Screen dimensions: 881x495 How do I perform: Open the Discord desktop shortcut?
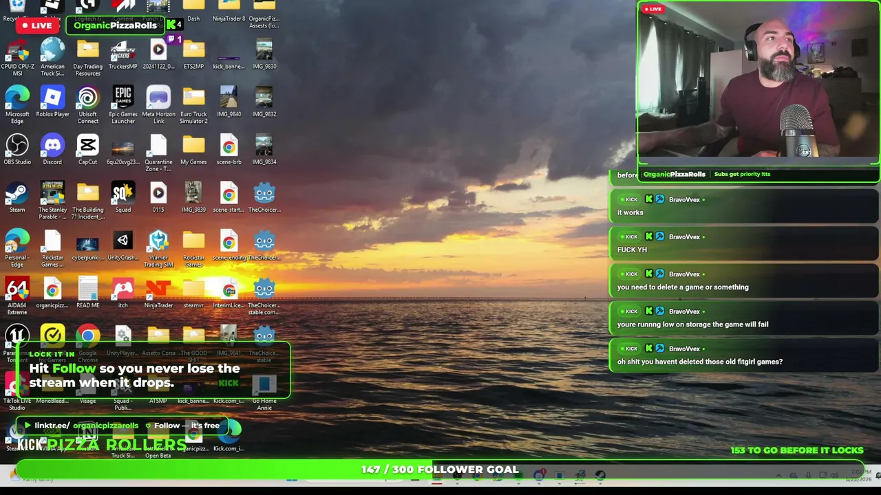(52, 150)
